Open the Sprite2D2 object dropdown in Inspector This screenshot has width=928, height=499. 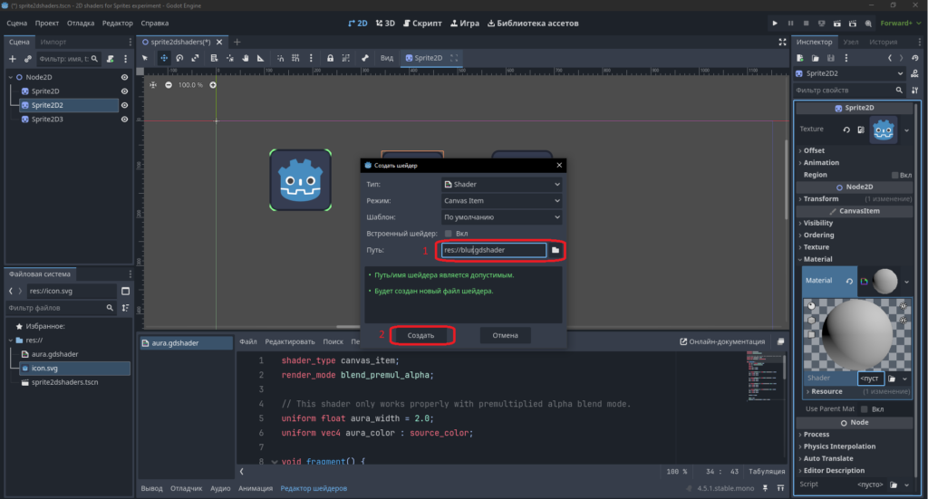click(850, 74)
